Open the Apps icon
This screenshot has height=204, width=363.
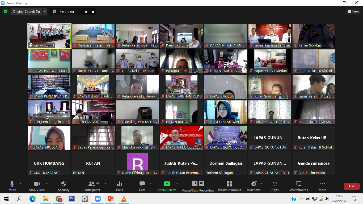coord(275,186)
